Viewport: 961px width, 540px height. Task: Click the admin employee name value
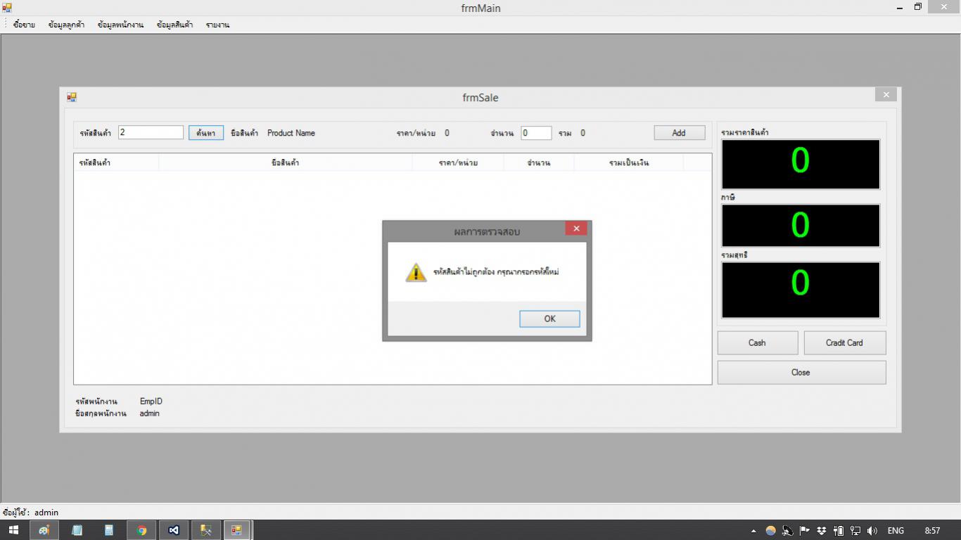click(150, 413)
